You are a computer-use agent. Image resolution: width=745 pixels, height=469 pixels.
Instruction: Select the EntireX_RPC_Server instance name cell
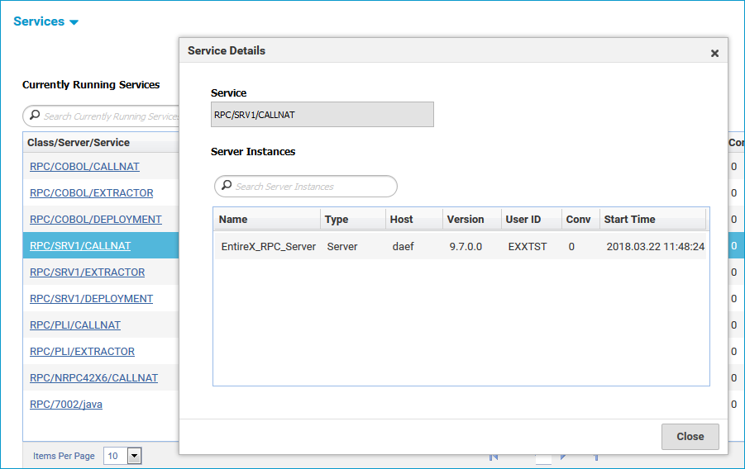click(269, 247)
